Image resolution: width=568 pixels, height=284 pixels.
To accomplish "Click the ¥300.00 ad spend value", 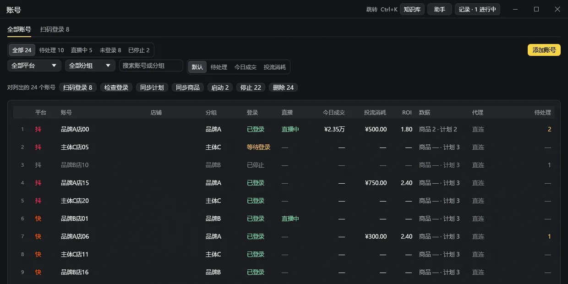I will point(376,237).
